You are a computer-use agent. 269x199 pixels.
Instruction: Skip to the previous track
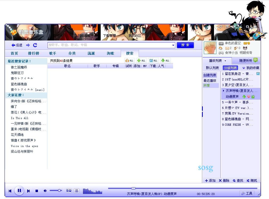[10, 191]
